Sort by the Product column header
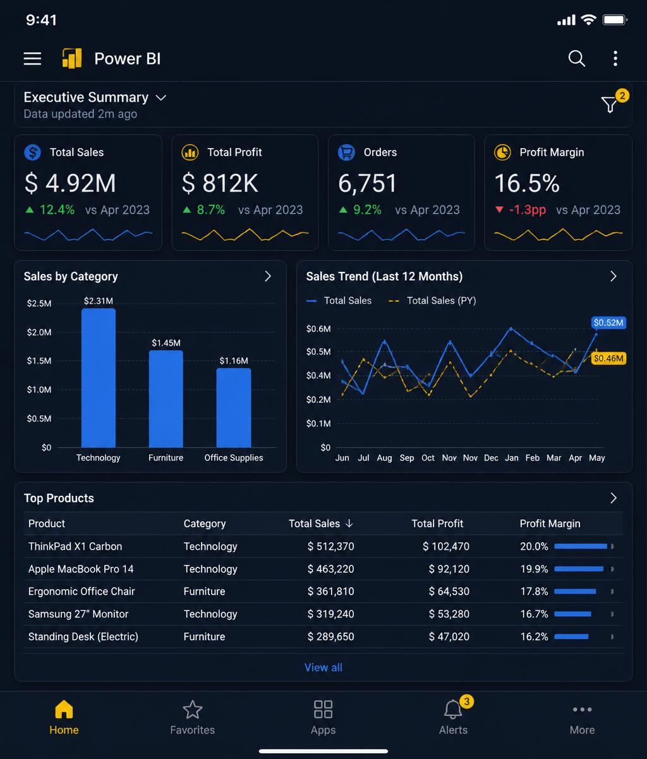Screen dimensions: 647x759 [47, 524]
